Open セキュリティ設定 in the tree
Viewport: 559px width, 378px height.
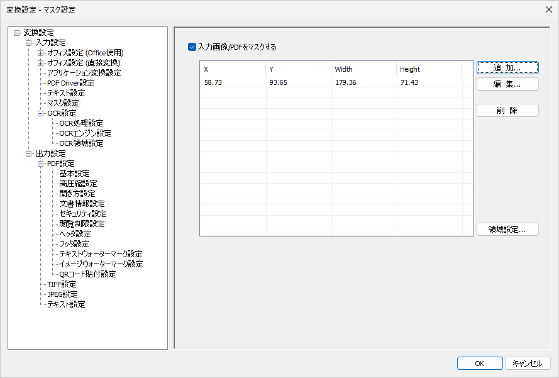[83, 214]
